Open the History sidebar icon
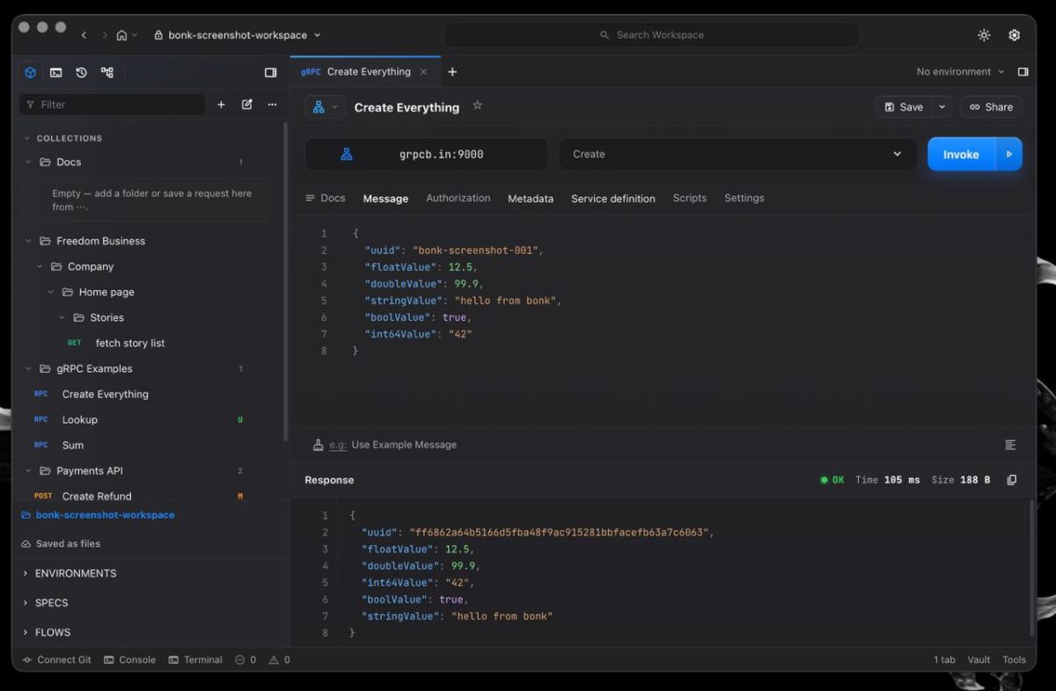Viewport: 1056px width, 691px height. pos(81,72)
